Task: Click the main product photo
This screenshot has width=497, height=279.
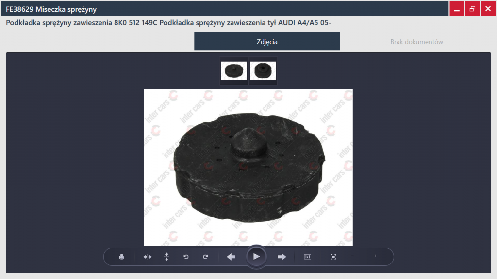Action: (x=248, y=167)
